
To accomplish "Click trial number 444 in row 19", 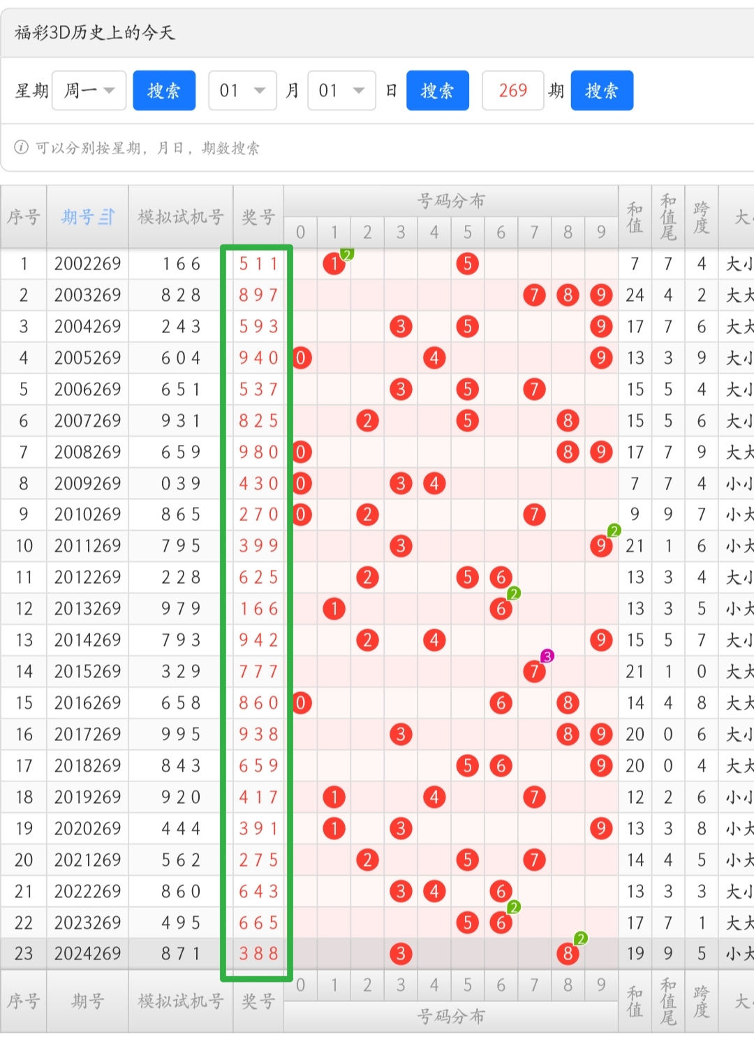I will click(181, 829).
